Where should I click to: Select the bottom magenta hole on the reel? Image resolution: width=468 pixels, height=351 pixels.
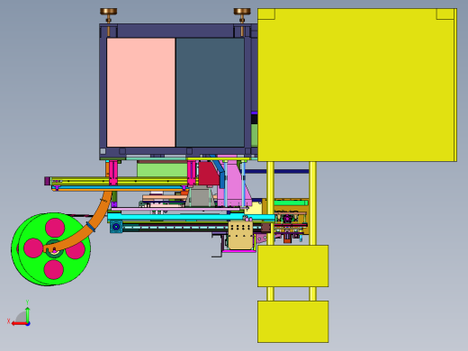pos(54,269)
